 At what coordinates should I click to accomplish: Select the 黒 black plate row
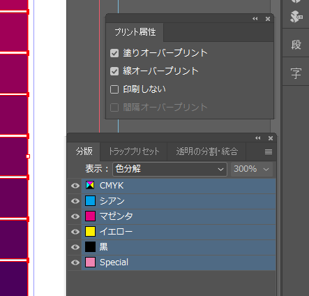[179, 247]
